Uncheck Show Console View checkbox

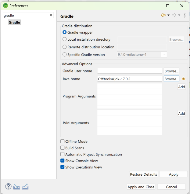(x=63, y=161)
